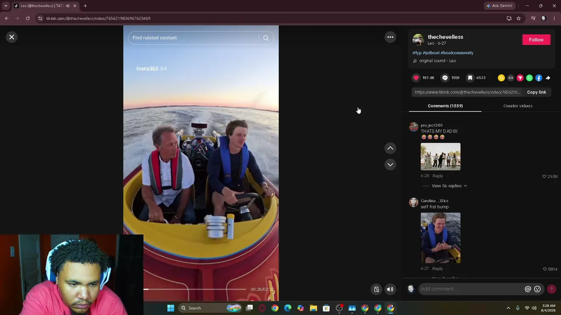Image resolution: width=561 pixels, height=315 pixels.
Task: Open thechevelless profile avatar
Action: pyautogui.click(x=418, y=40)
